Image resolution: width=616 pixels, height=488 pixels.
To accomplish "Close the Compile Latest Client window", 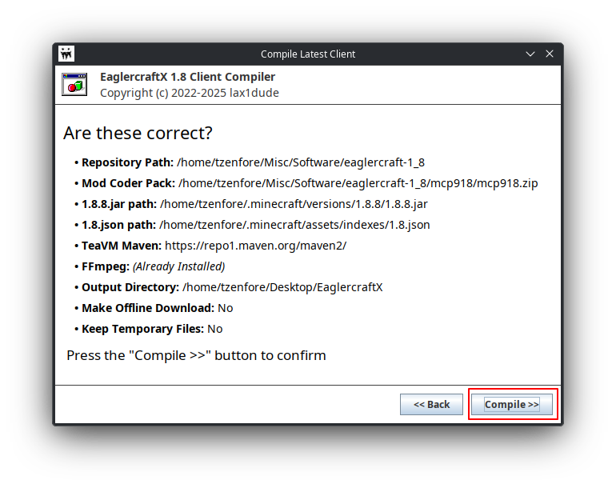I will (550, 54).
